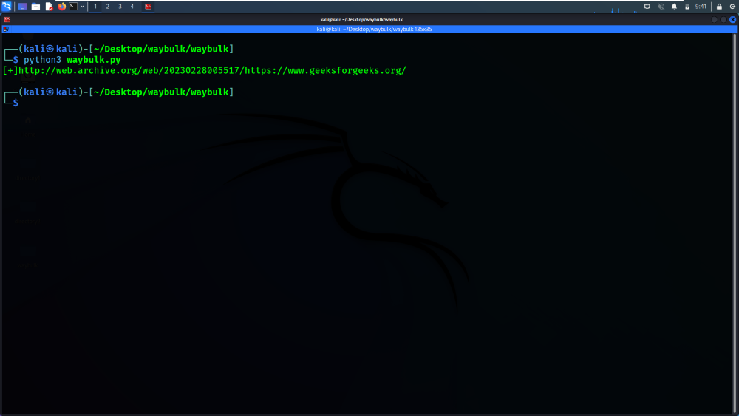The image size is (739, 416).
Task: Click the Terminator window menu icon
Action: (x=7, y=19)
